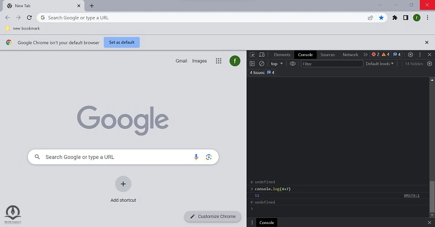Search by image with Lens icon
Screen dimensions: 435x227
point(208,157)
